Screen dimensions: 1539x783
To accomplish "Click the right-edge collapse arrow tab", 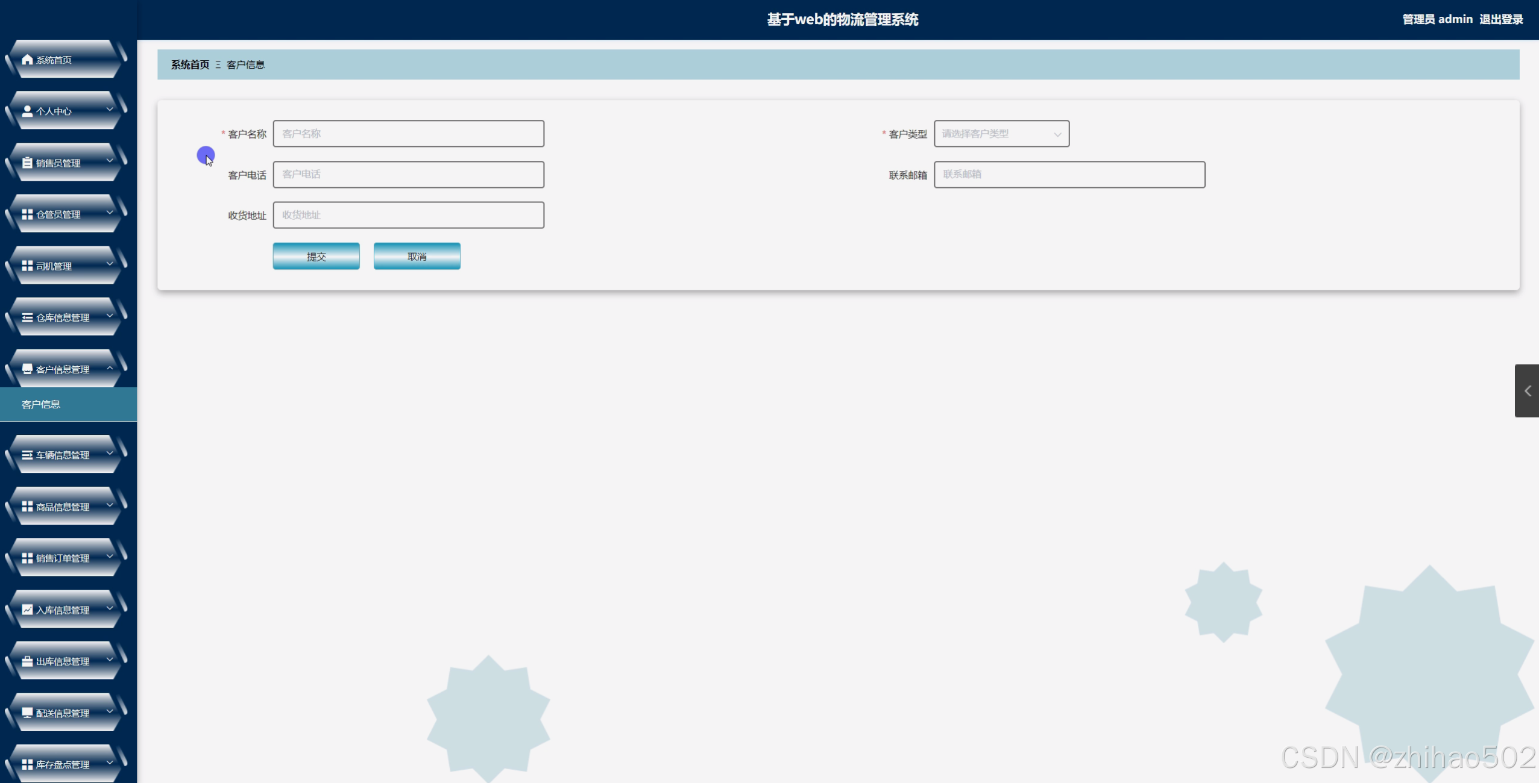I will coord(1527,391).
